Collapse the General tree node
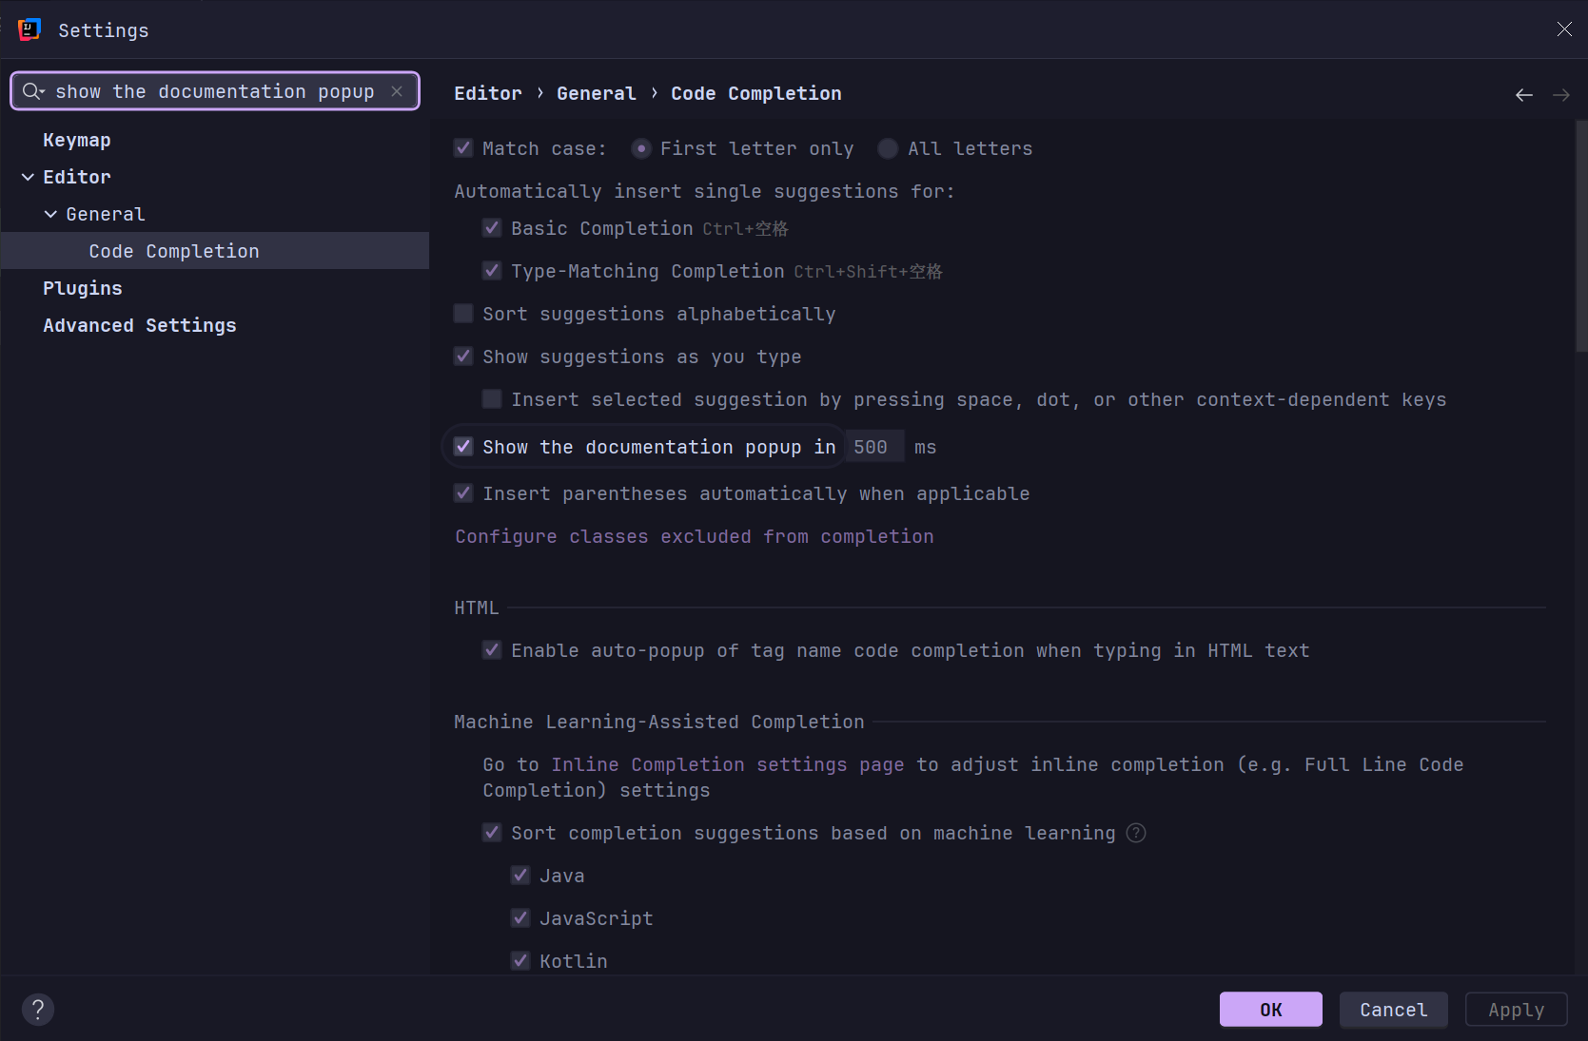The image size is (1588, 1041). click(x=50, y=213)
